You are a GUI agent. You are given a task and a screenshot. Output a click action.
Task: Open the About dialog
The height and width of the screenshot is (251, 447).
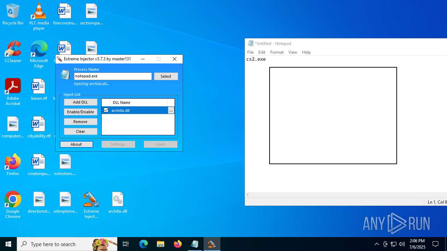tap(76, 144)
